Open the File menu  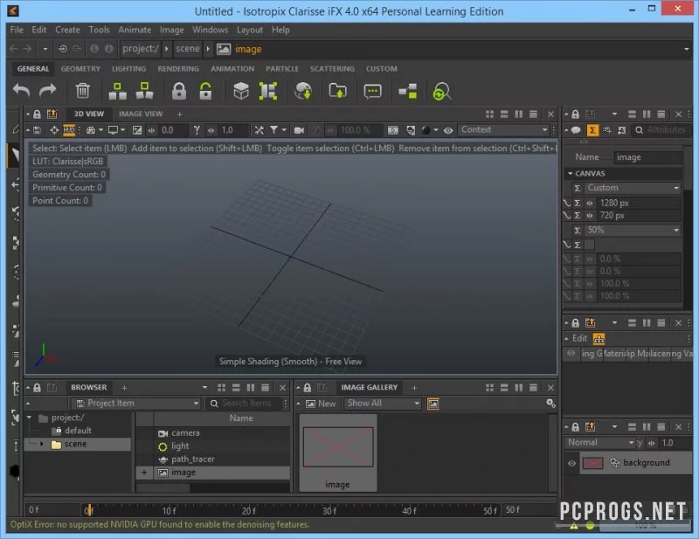[x=17, y=30]
